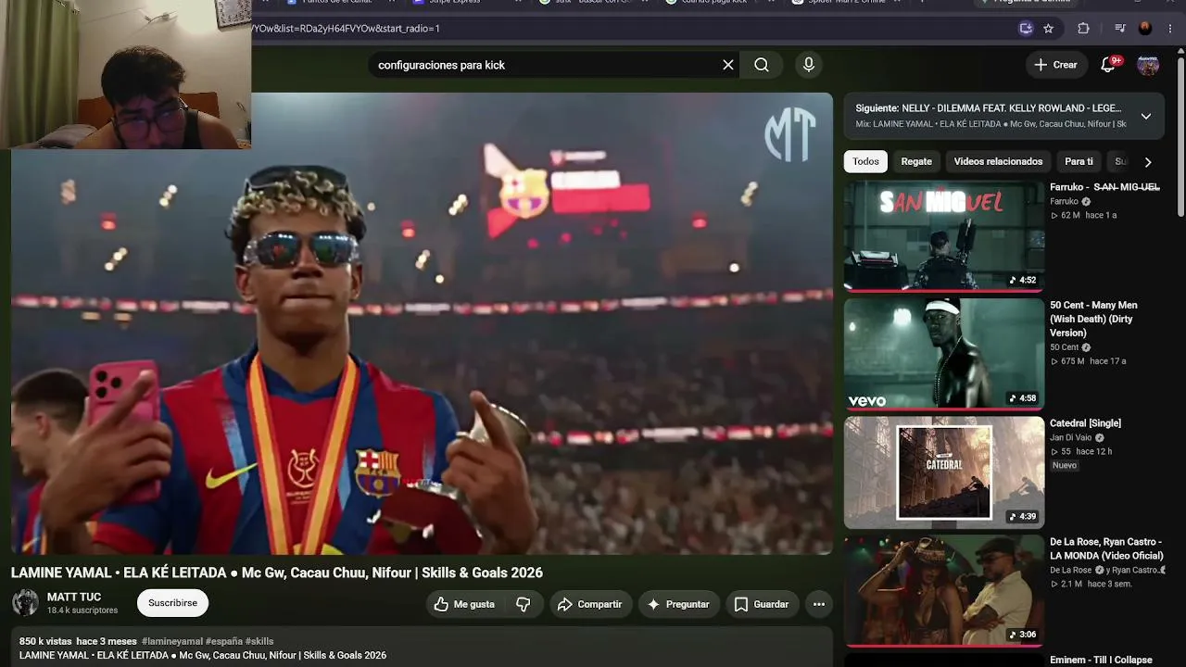Viewport: 1186px width, 667px height.
Task: Click the Preguntar button
Action: (x=678, y=604)
